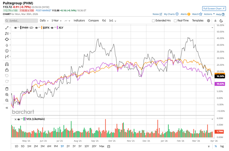Open the Notes link
The height and width of the screenshot is (151, 229).
[x=157, y=14]
